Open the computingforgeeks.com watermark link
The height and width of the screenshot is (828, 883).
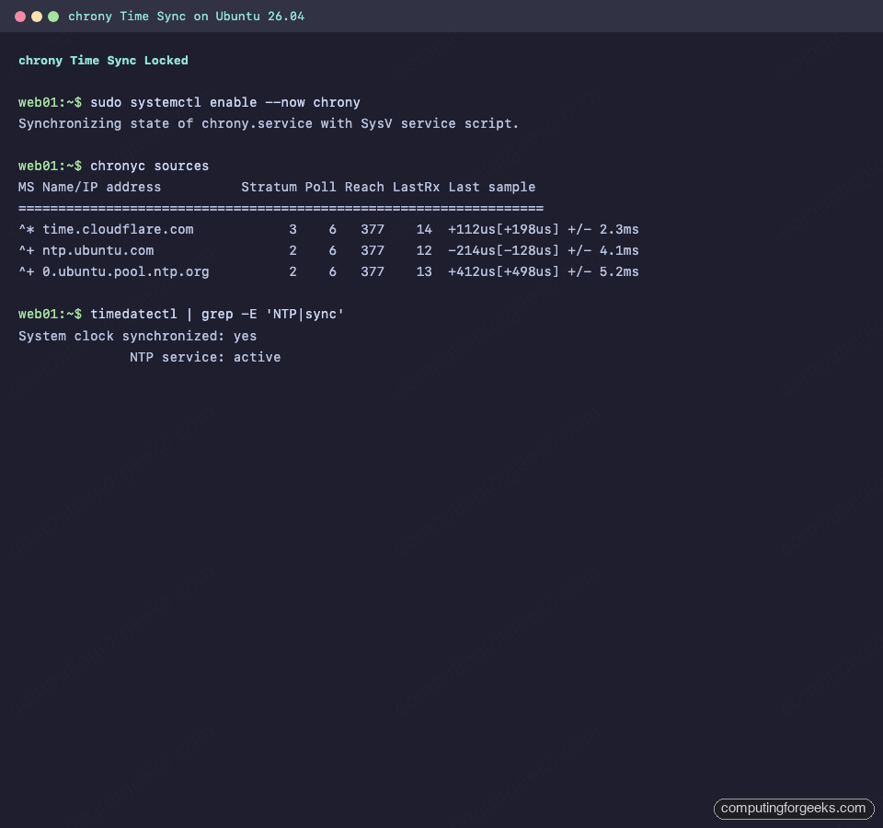tap(793, 809)
